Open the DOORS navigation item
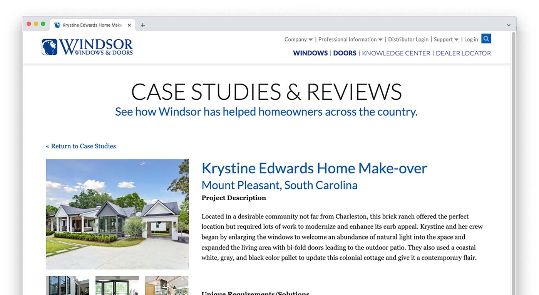The height and width of the screenshot is (295, 539). pyautogui.click(x=345, y=53)
